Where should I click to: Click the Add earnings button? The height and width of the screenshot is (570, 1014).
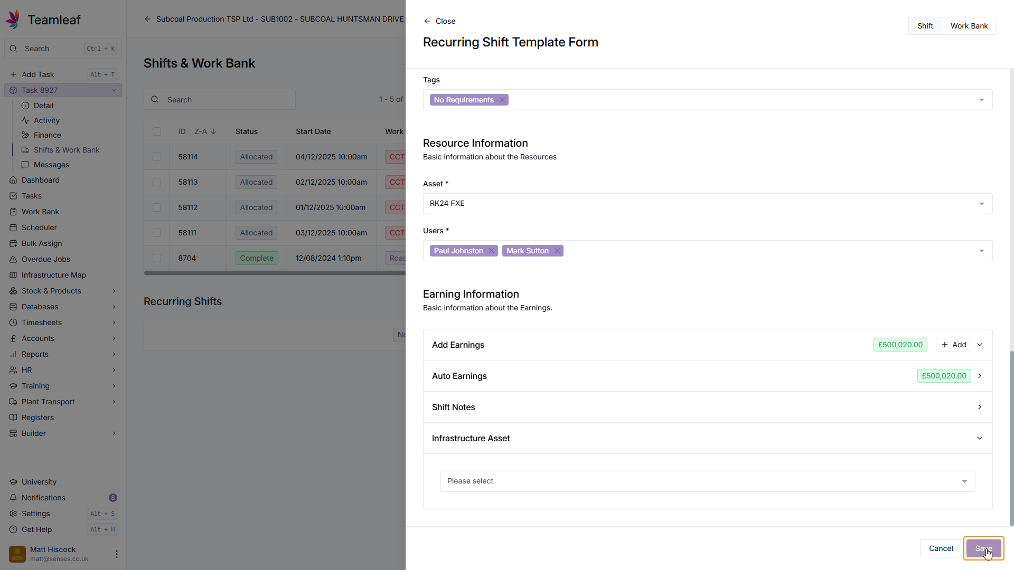pyautogui.click(x=953, y=345)
